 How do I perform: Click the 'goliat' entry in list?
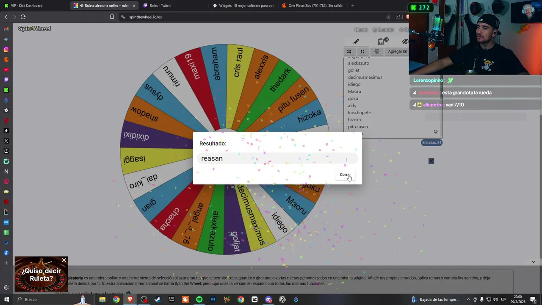354,70
